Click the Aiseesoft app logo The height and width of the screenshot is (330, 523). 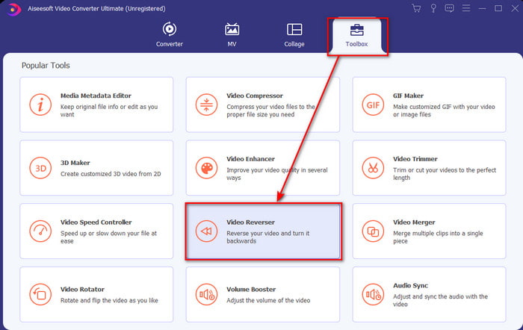click(x=13, y=9)
